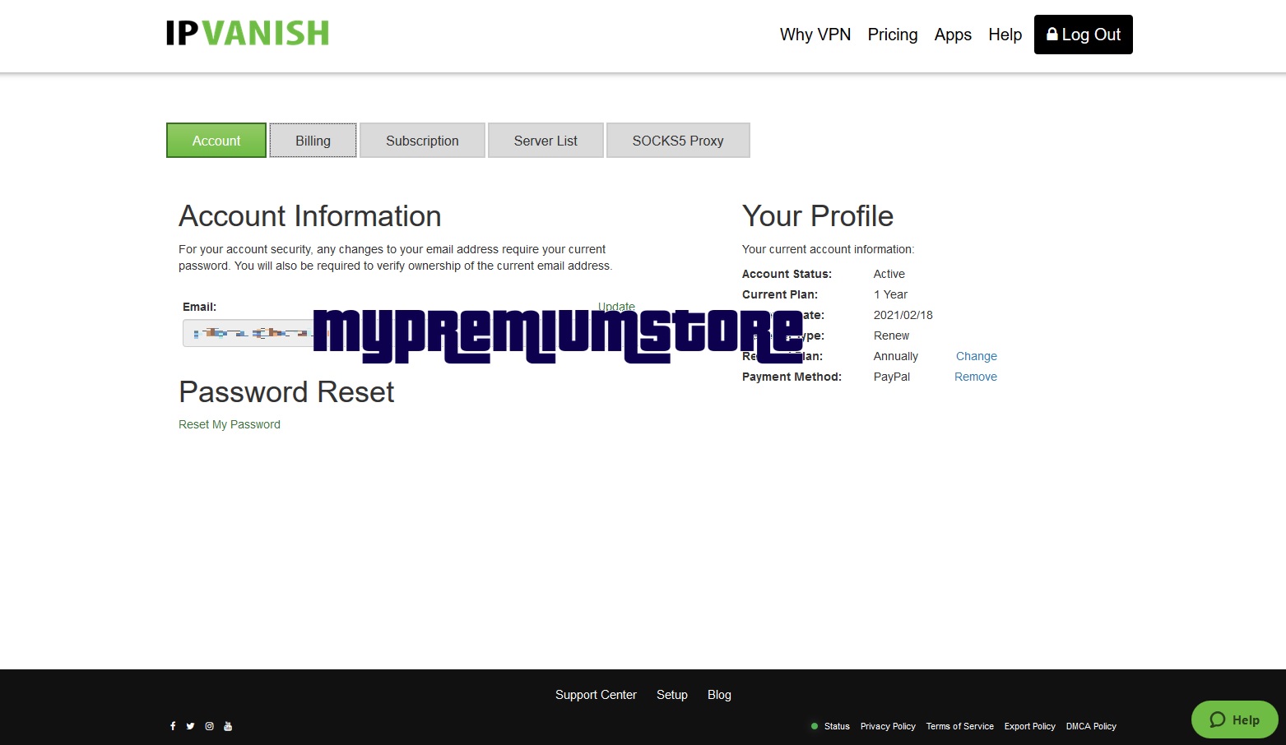
Task: Open the Status link in footer
Action: click(x=837, y=726)
